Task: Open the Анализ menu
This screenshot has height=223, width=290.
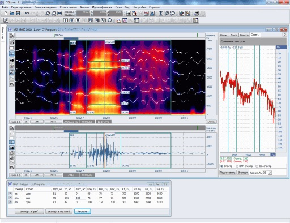Action: coord(84,7)
